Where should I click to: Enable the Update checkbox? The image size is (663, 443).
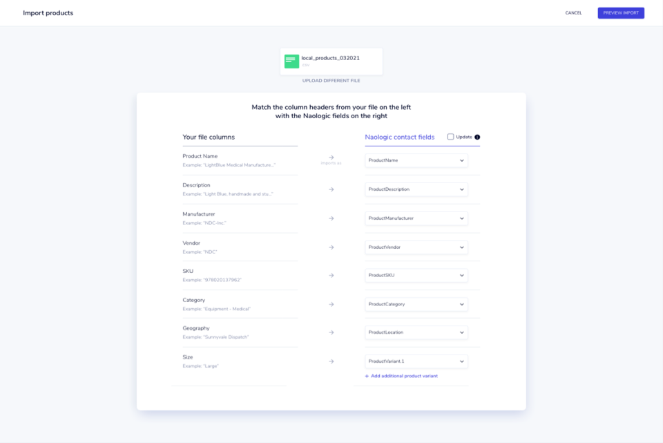[450, 137]
